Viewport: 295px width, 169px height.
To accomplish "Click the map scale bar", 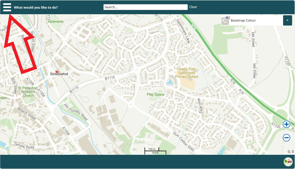I will click(x=155, y=151).
